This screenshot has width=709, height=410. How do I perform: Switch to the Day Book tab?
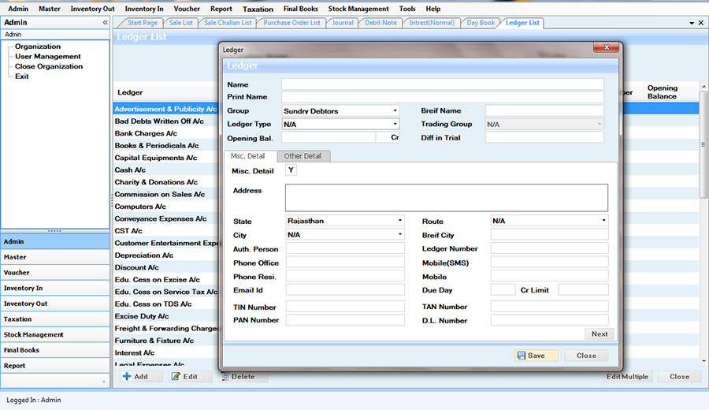tap(481, 23)
